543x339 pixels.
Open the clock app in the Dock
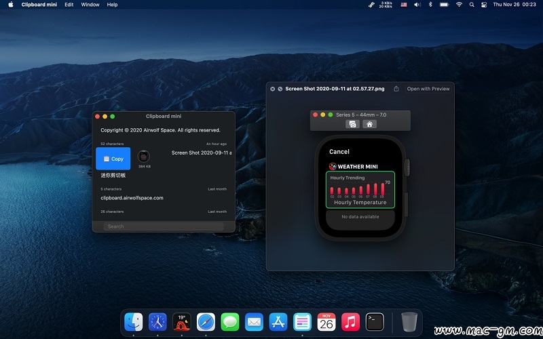(x=157, y=322)
